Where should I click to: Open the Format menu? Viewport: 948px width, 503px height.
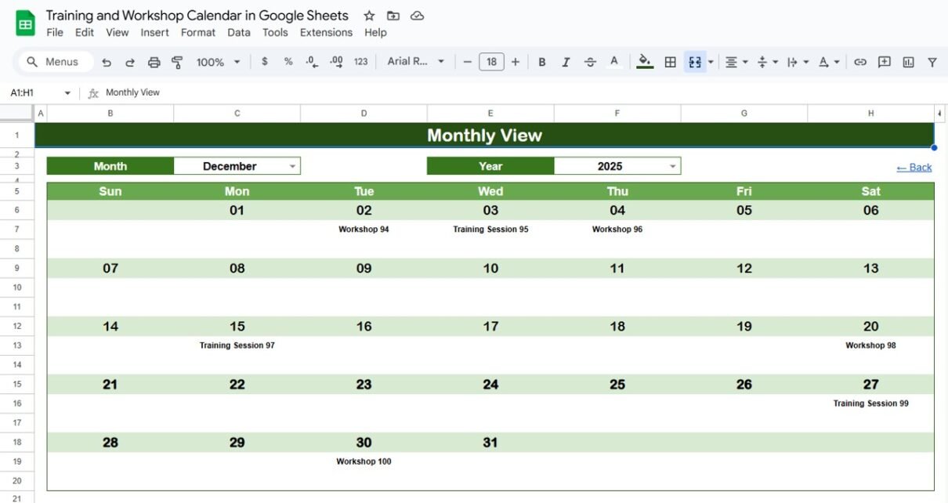coord(198,32)
